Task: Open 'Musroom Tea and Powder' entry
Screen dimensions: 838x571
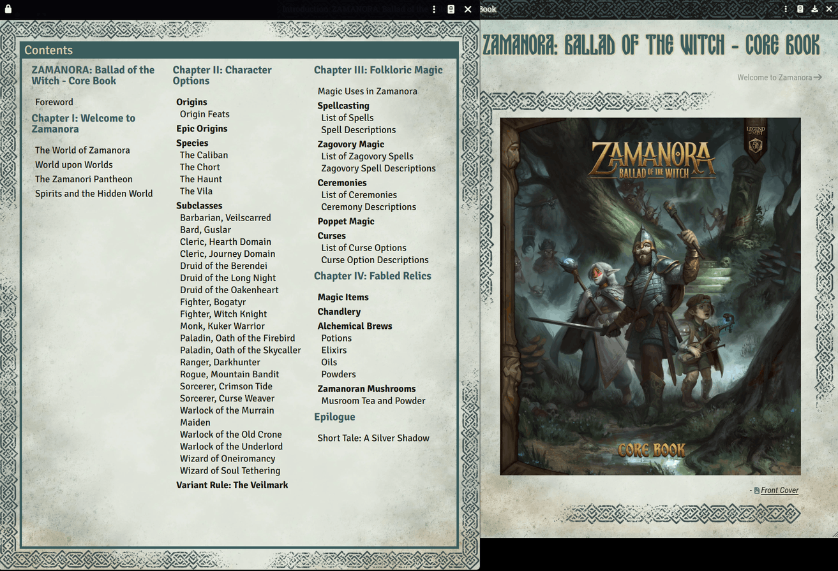Action: 373,401
